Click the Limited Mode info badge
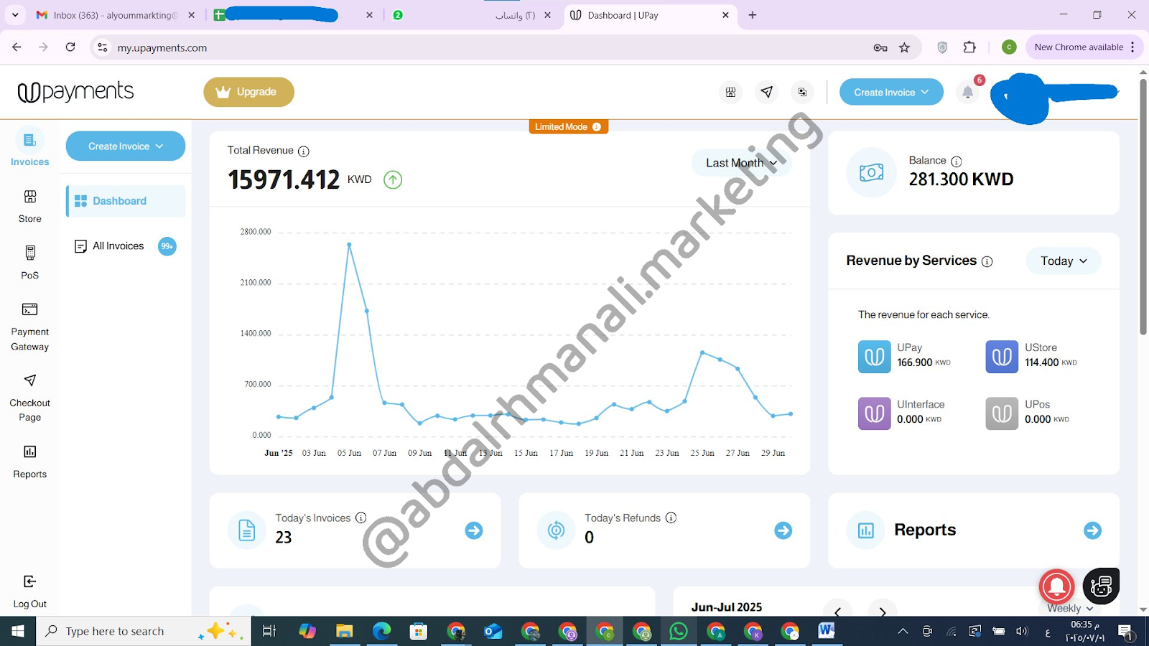Screen dimensions: 1149x646 click(568, 126)
